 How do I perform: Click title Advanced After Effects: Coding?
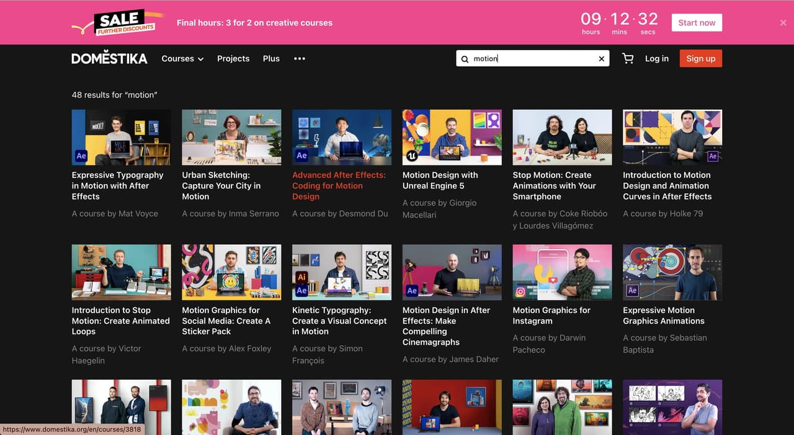point(339,186)
